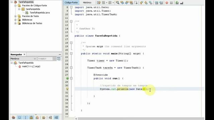214x120 pixels.
Task: Start macro recording with red circle icon
Action: point(167,3)
